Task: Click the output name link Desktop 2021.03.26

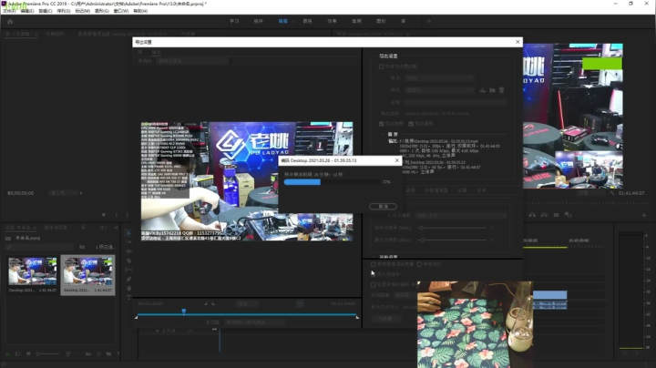Action: pyautogui.click(x=436, y=113)
